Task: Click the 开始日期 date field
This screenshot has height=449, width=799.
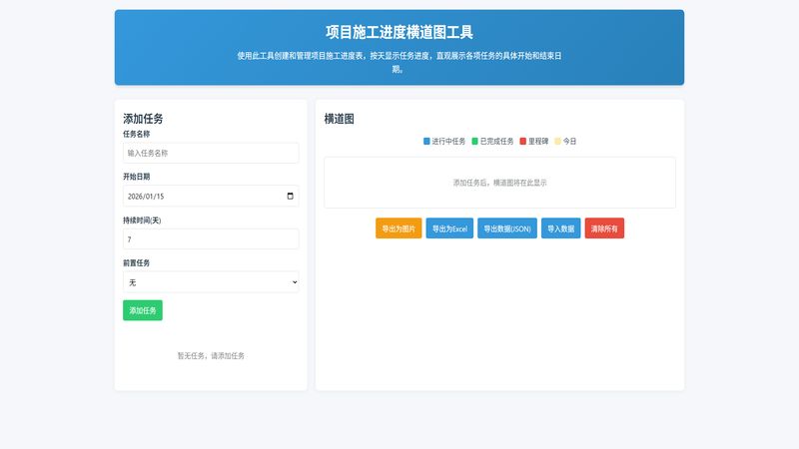Action: point(200,197)
